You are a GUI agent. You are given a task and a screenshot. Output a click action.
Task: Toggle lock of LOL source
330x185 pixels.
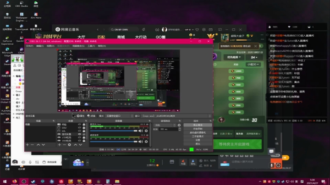click(x=84, y=131)
